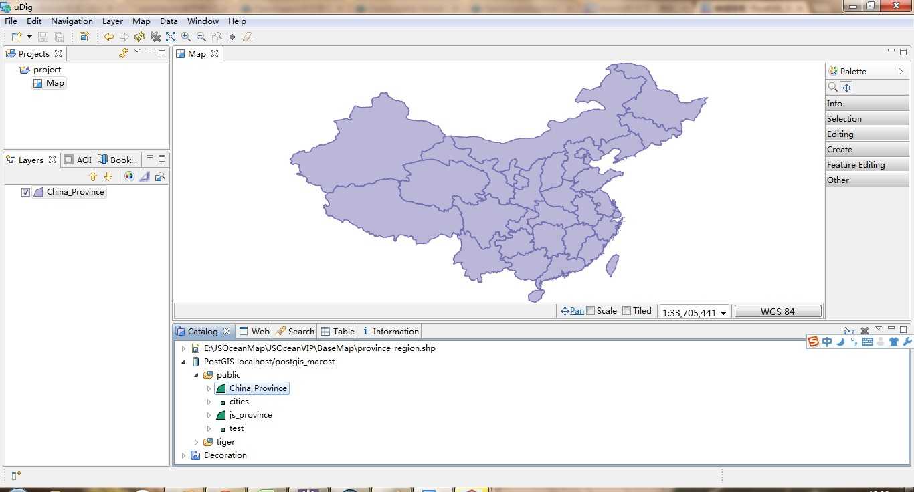Open the Create palette drawer
The image size is (914, 492).
(x=867, y=149)
